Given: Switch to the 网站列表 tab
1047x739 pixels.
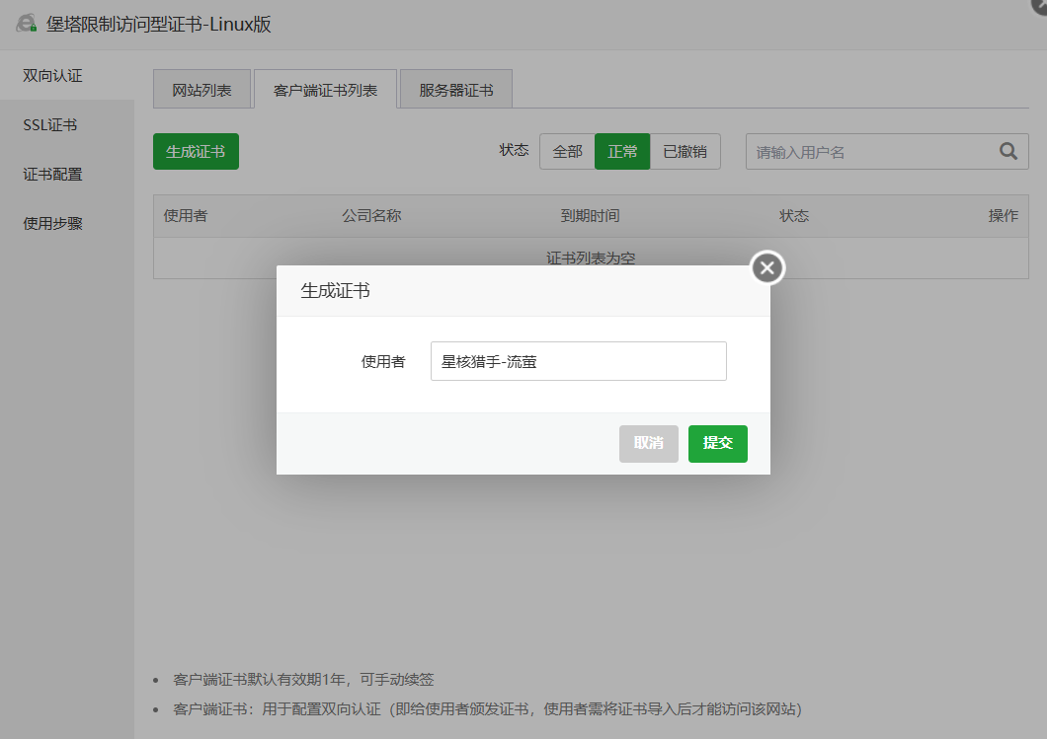Looking at the screenshot, I should 201,88.
